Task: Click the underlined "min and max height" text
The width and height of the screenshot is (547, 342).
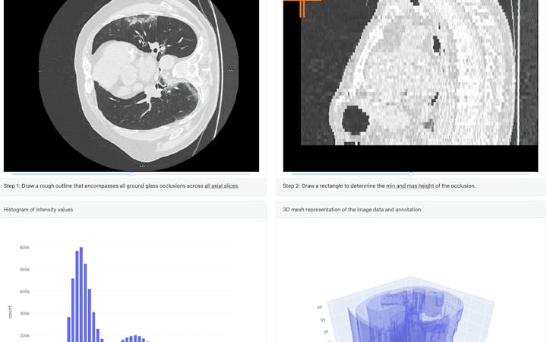Action: (410, 186)
